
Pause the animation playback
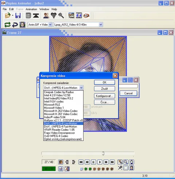pos(93,162)
